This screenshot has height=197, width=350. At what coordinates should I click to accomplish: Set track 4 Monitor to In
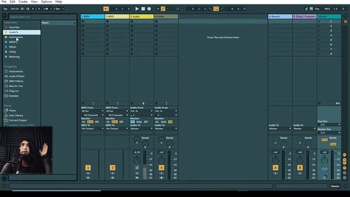pyautogui.click(x=157, y=122)
